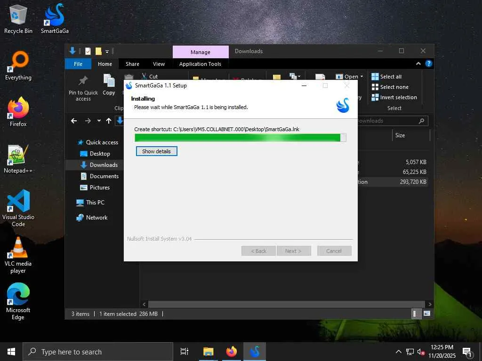Select the Microsoft Edge desktop shortcut

(18, 302)
